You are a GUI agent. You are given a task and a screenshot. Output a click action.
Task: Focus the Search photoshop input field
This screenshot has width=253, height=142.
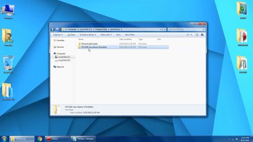point(185,29)
